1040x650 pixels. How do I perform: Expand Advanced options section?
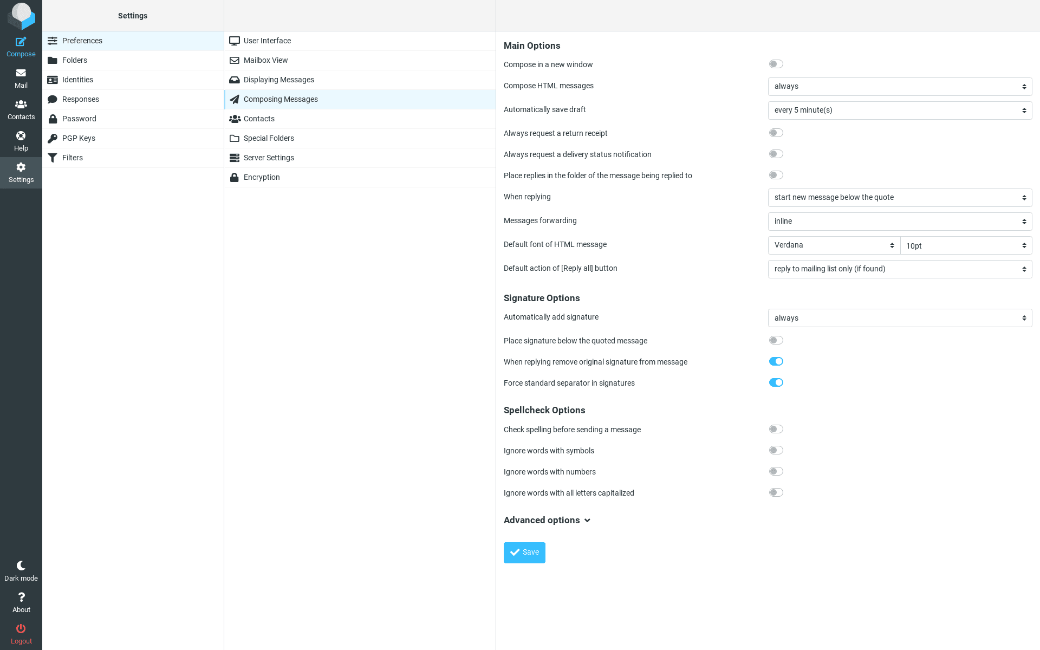[547, 519]
